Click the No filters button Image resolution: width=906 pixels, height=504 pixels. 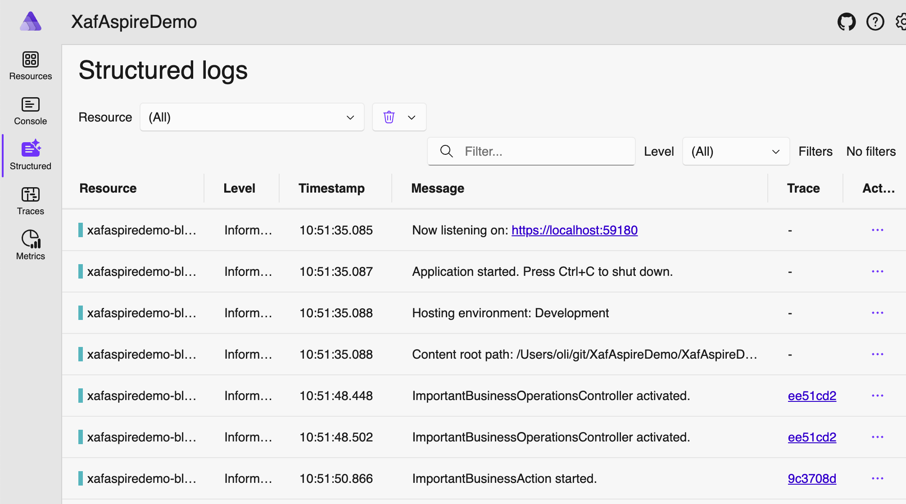870,152
